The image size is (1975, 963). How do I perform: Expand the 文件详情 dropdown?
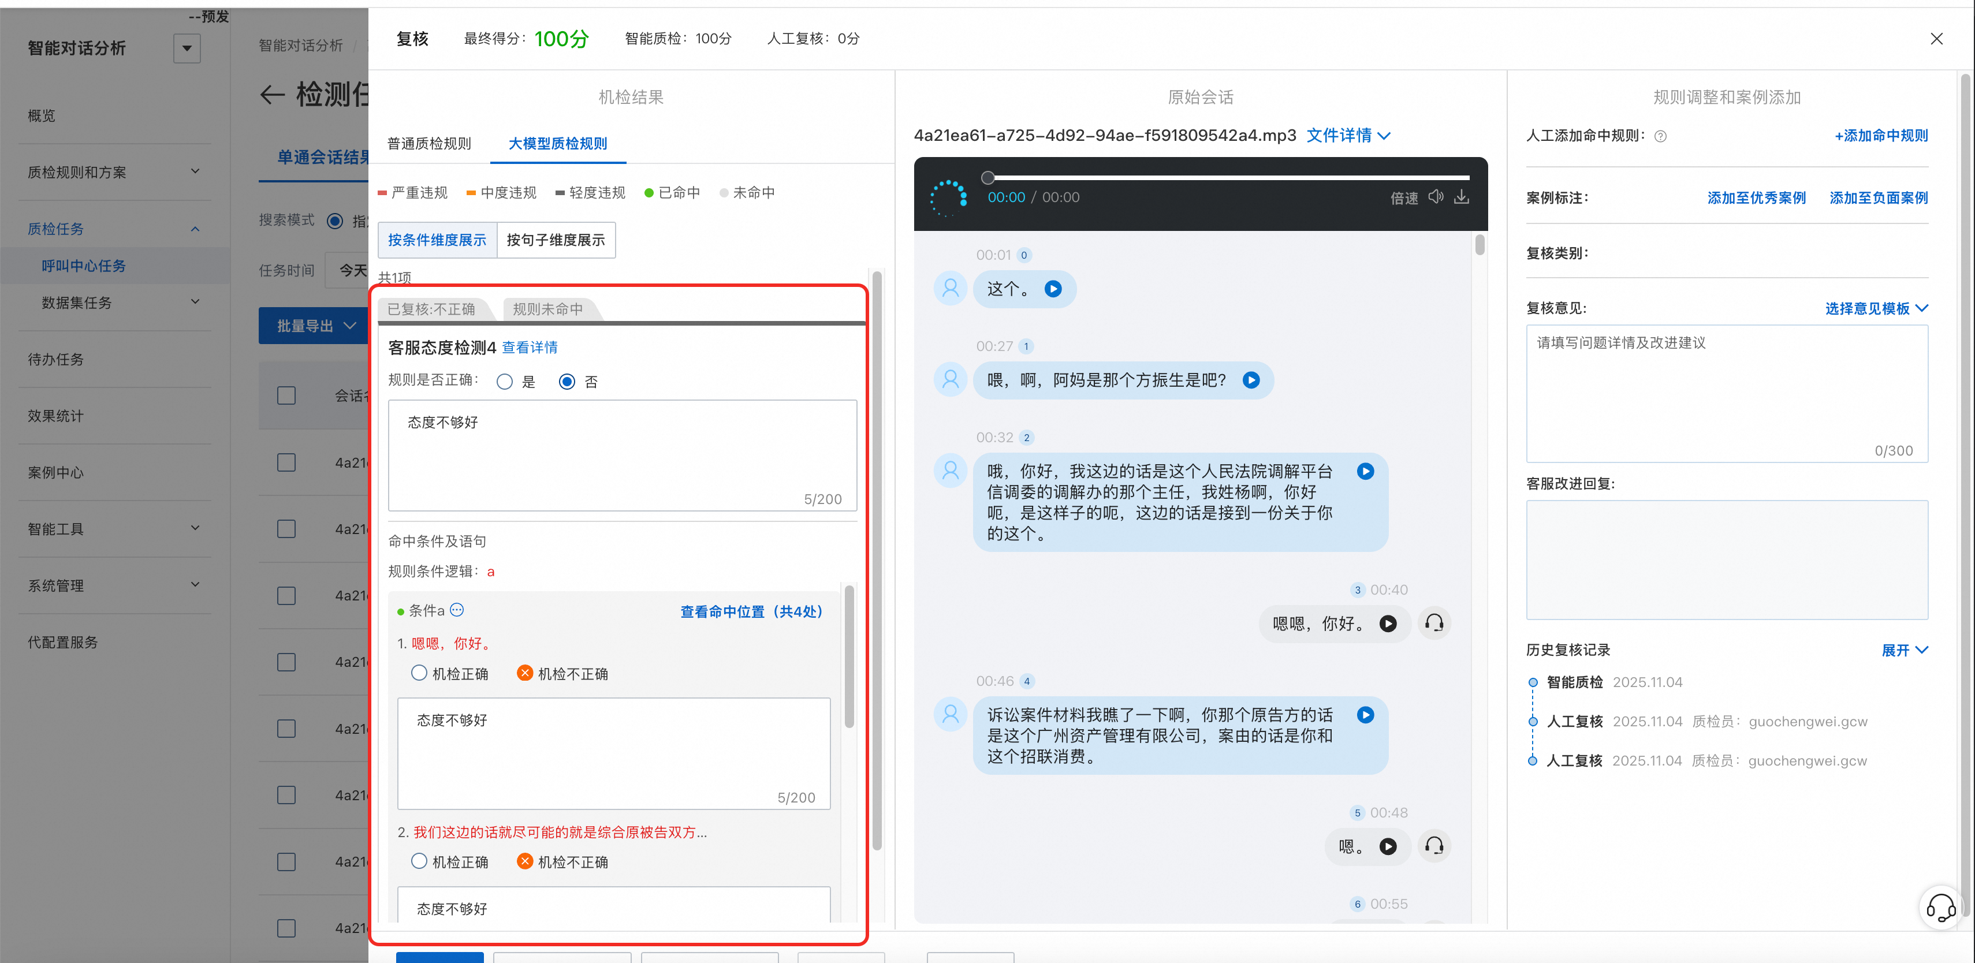(x=1348, y=136)
